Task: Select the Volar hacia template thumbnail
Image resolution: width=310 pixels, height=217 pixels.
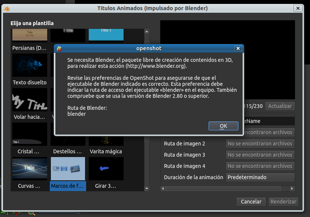Action: click(x=30, y=100)
